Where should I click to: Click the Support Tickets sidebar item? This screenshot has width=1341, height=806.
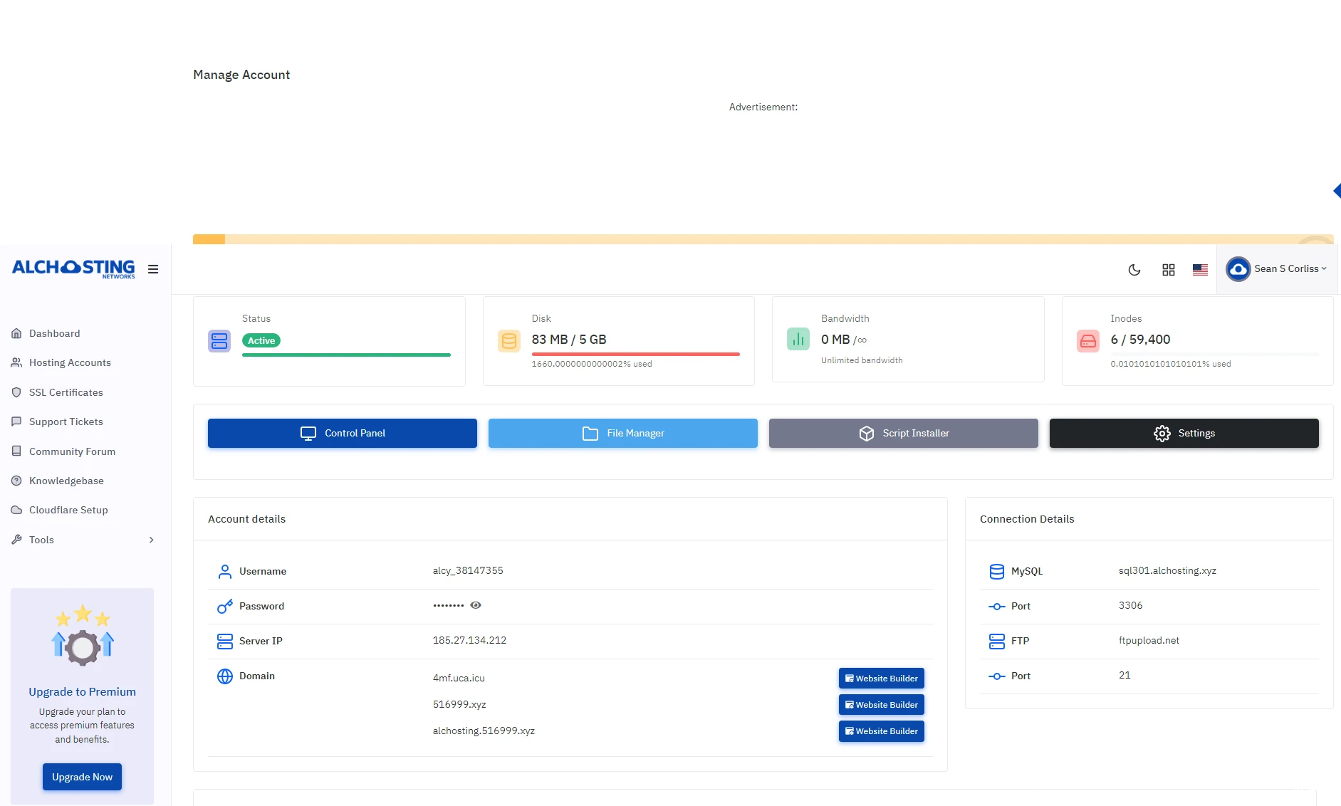coord(66,422)
